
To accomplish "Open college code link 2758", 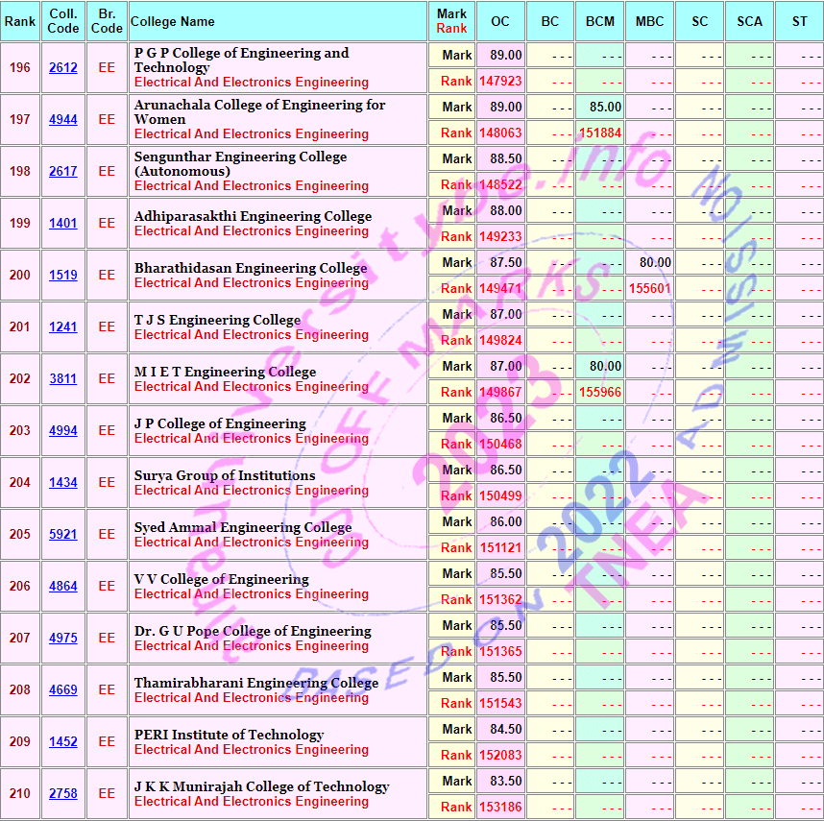I will 63,794.
